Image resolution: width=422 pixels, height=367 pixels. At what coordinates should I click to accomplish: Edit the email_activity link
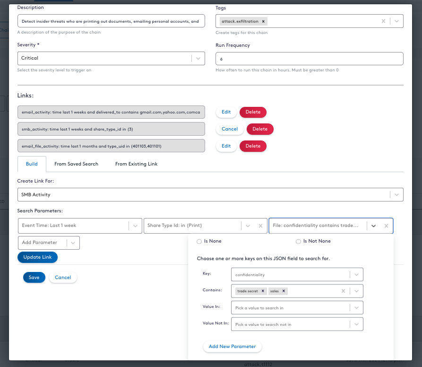coord(226,112)
